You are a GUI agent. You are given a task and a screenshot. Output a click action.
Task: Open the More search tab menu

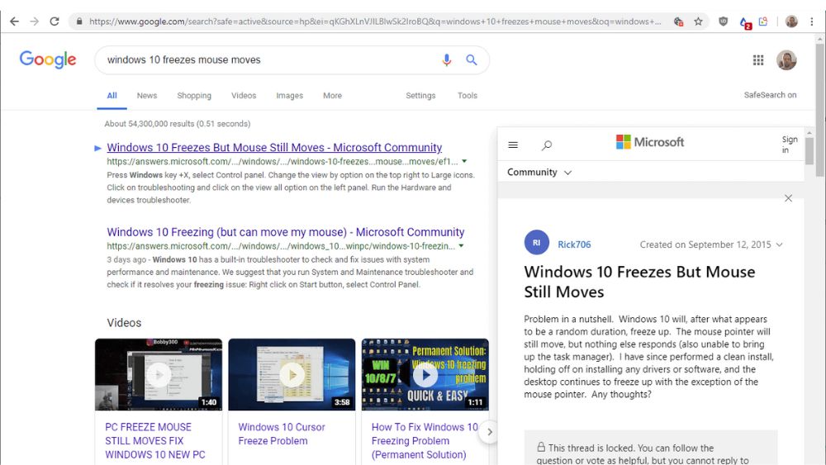click(332, 95)
